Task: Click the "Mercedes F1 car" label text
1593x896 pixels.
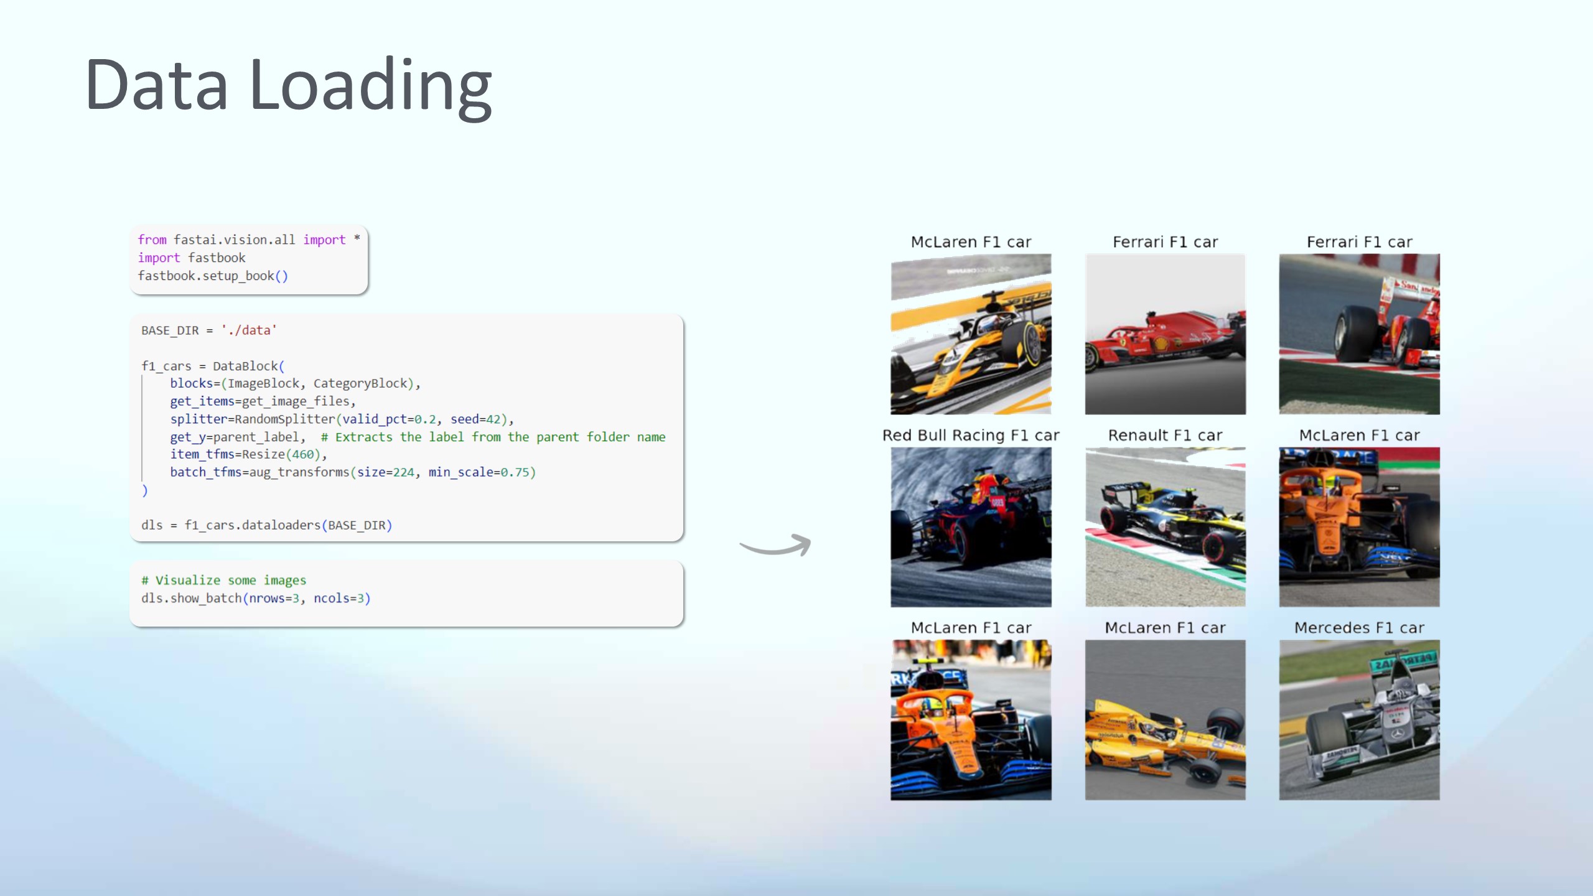Action: pos(1359,627)
